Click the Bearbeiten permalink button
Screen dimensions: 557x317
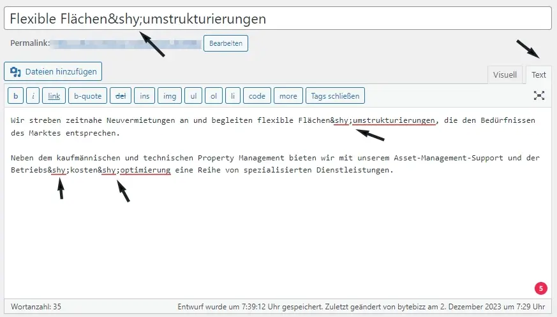(x=226, y=43)
